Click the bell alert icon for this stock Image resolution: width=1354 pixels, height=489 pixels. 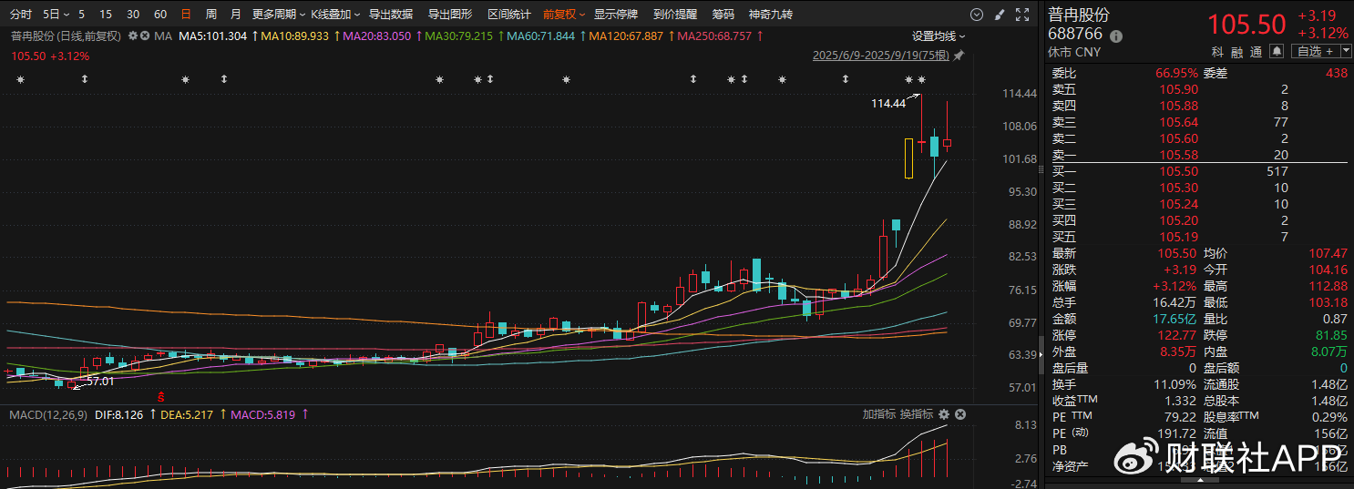click(1277, 51)
